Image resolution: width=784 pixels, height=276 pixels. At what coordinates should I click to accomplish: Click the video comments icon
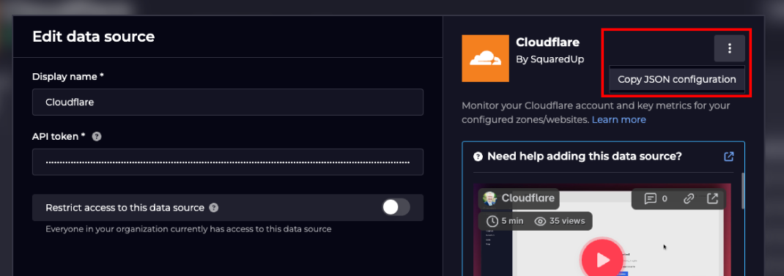(x=650, y=198)
